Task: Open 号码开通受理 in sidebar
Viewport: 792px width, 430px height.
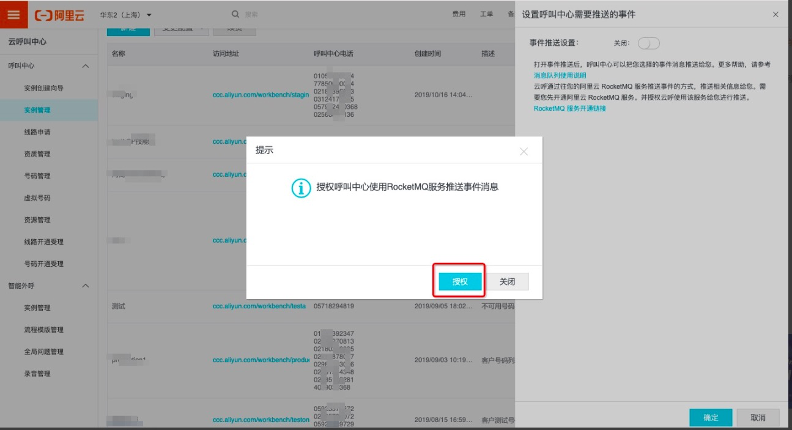Action: point(44,264)
